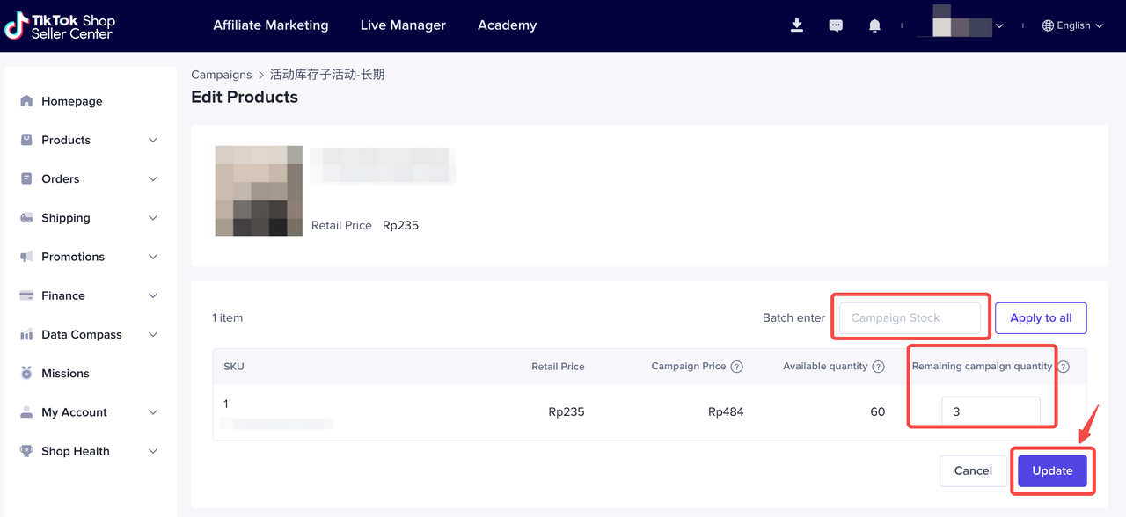Click the Campaign Stock batch input
Image resolution: width=1126 pixels, height=517 pixels.
(x=910, y=318)
